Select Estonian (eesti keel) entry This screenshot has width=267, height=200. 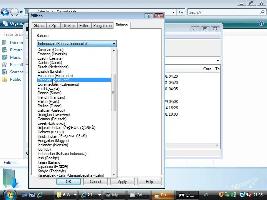point(74,80)
